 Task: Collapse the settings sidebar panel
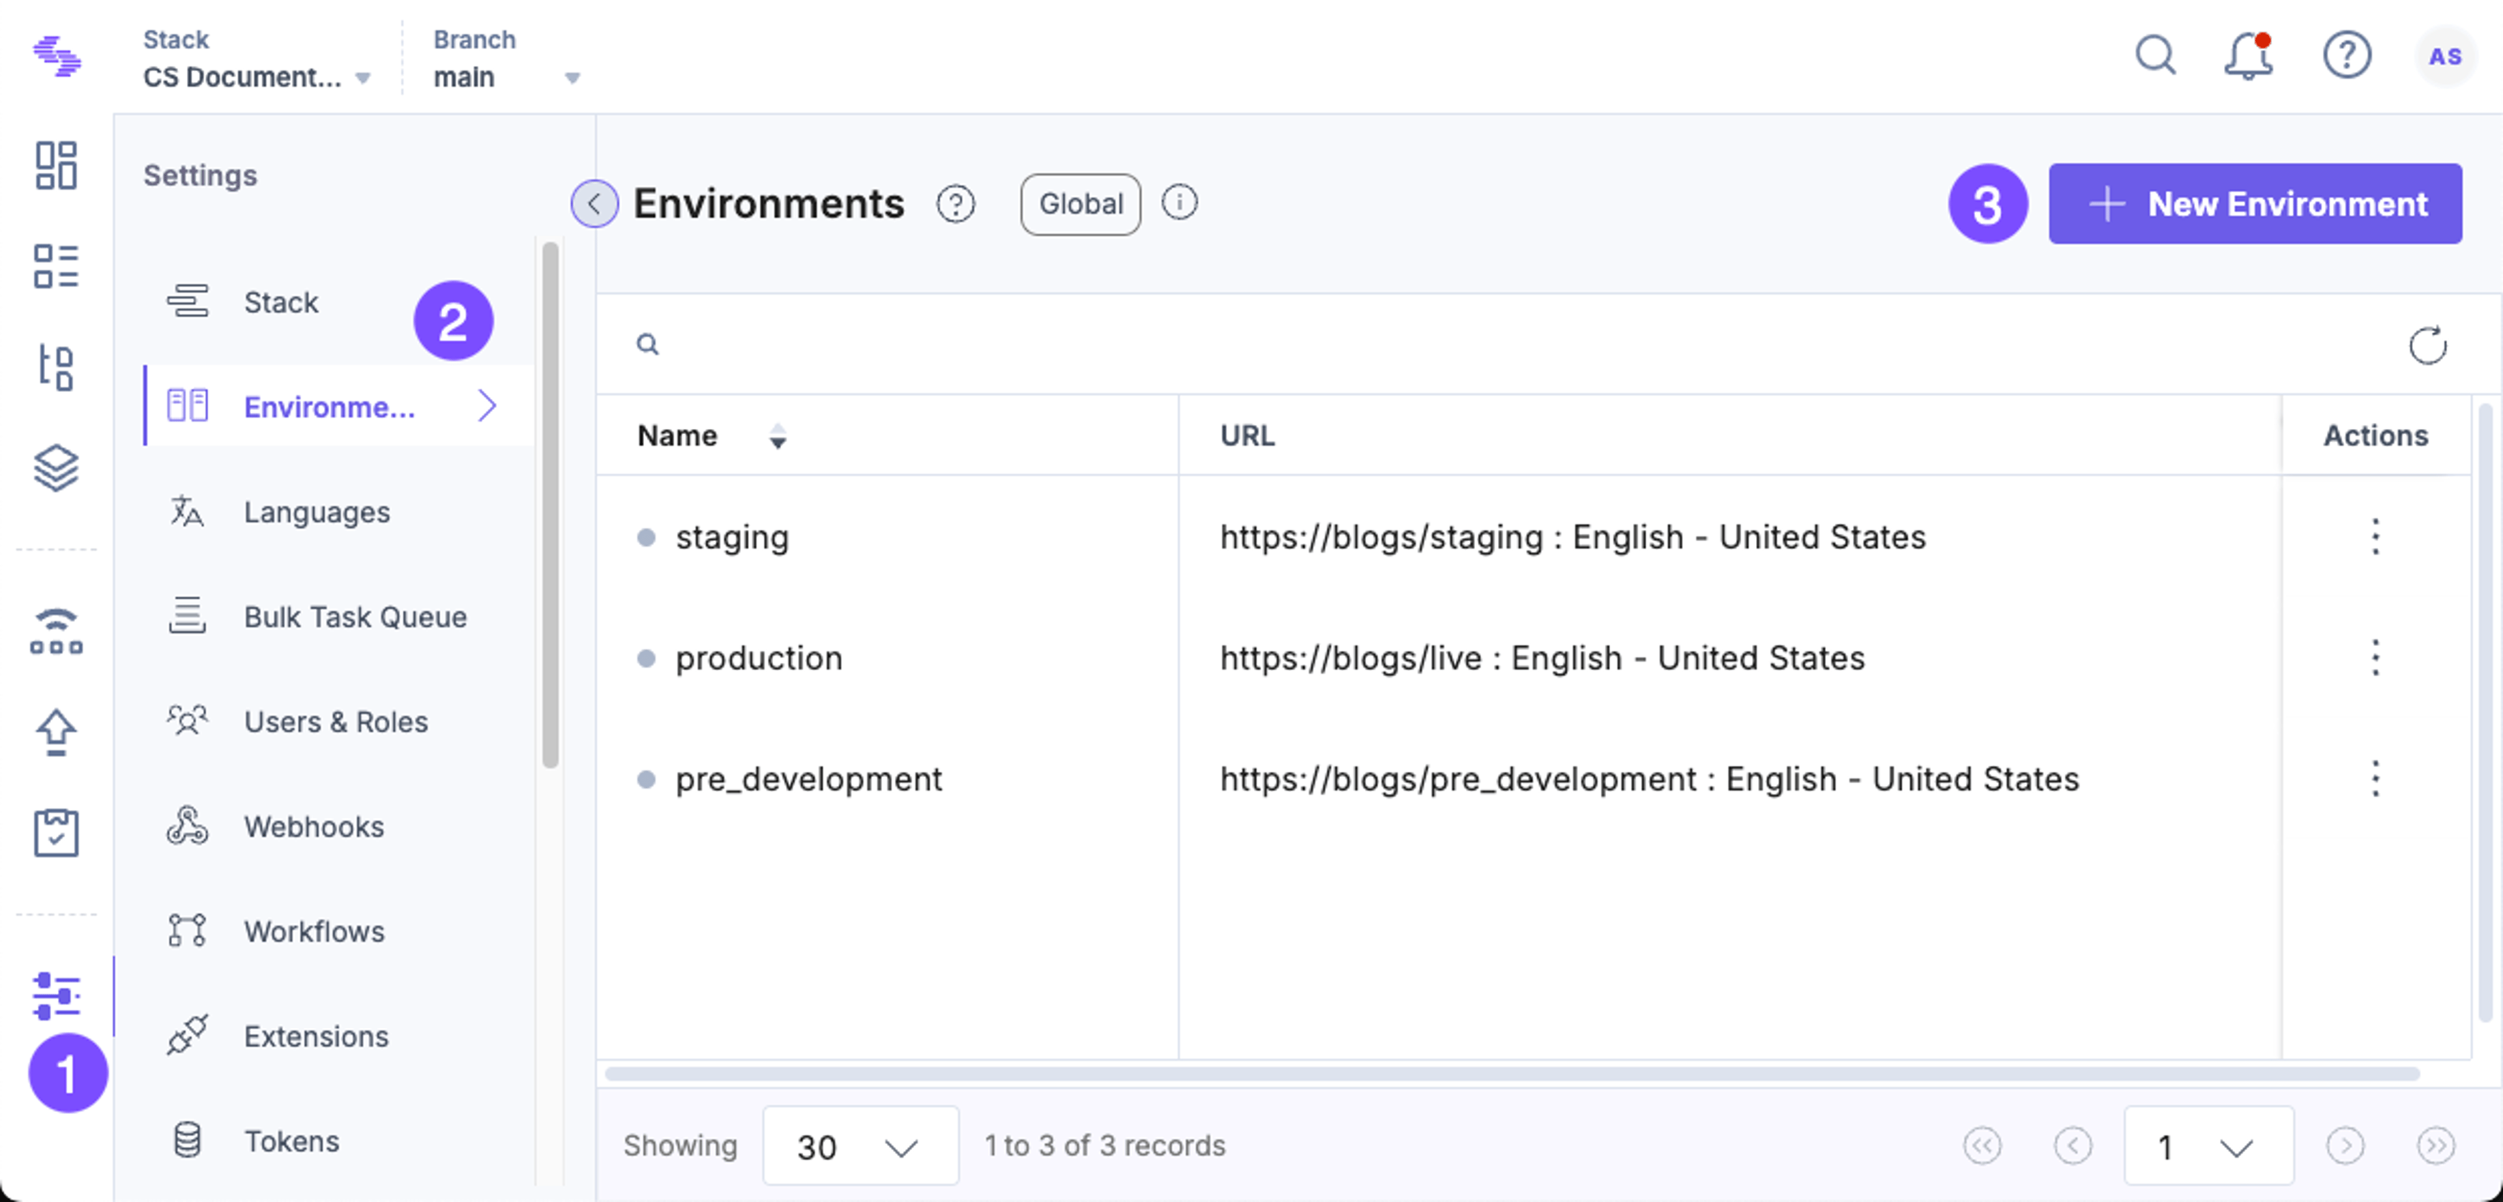[x=594, y=204]
